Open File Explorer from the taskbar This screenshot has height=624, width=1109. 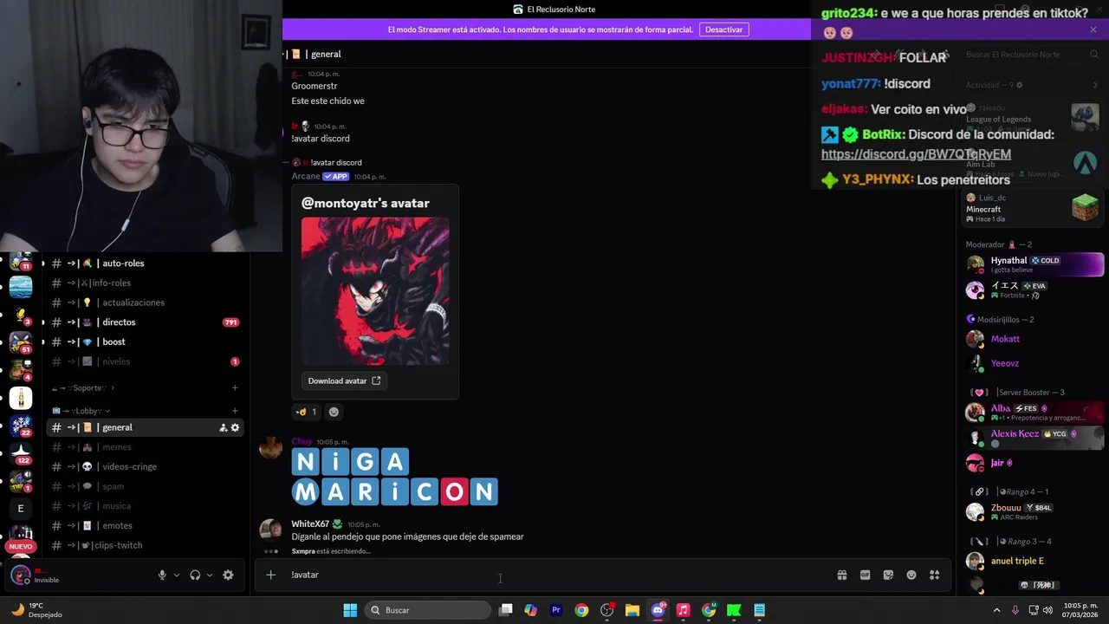click(x=632, y=610)
